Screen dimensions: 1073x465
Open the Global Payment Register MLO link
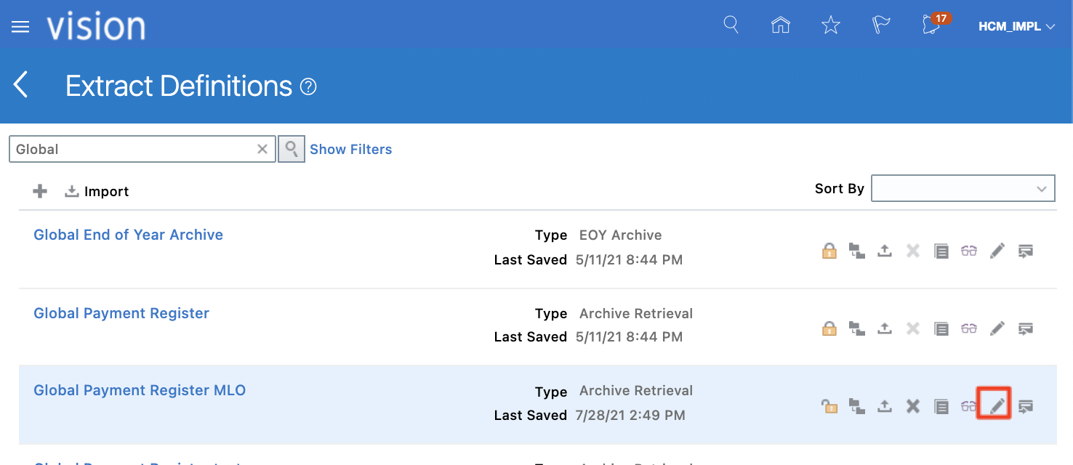(140, 390)
